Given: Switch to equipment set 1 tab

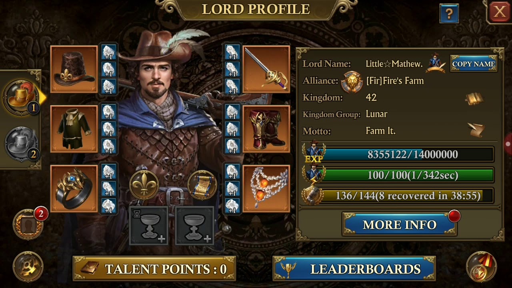Looking at the screenshot, I should tap(22, 97).
